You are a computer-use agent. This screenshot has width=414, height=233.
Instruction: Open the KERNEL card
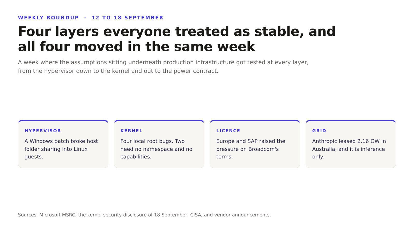tap(159, 144)
